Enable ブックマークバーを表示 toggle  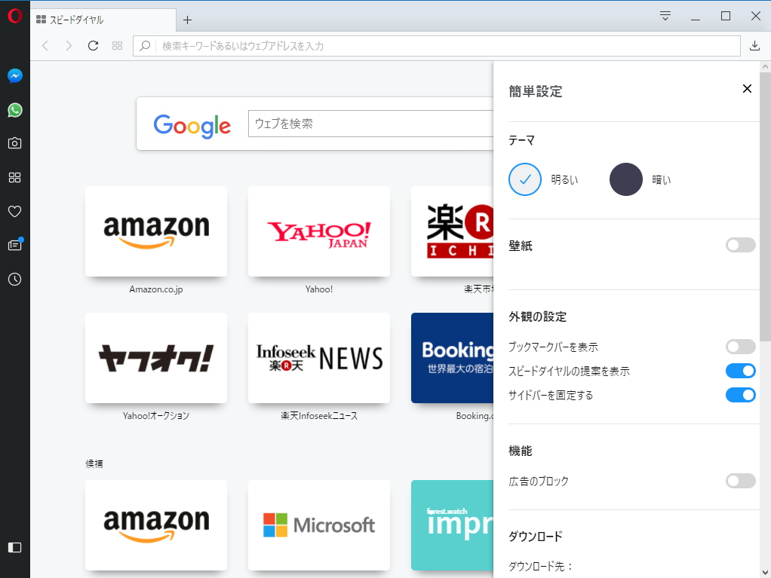pos(741,347)
